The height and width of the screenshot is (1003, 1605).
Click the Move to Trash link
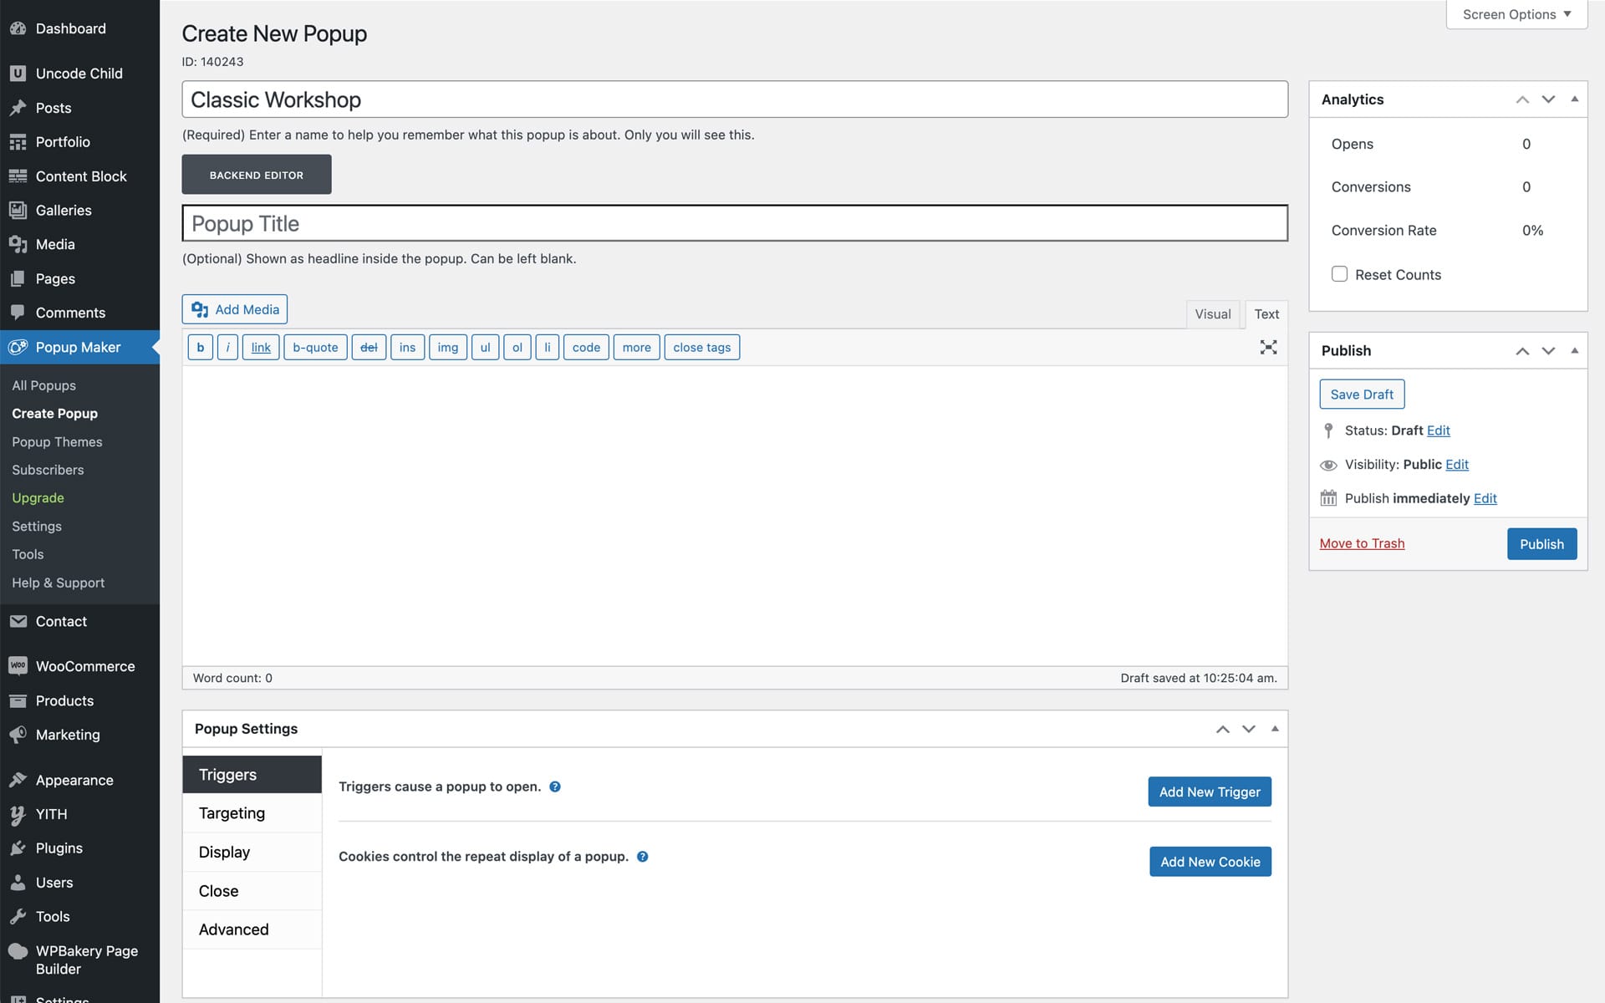pyautogui.click(x=1362, y=543)
